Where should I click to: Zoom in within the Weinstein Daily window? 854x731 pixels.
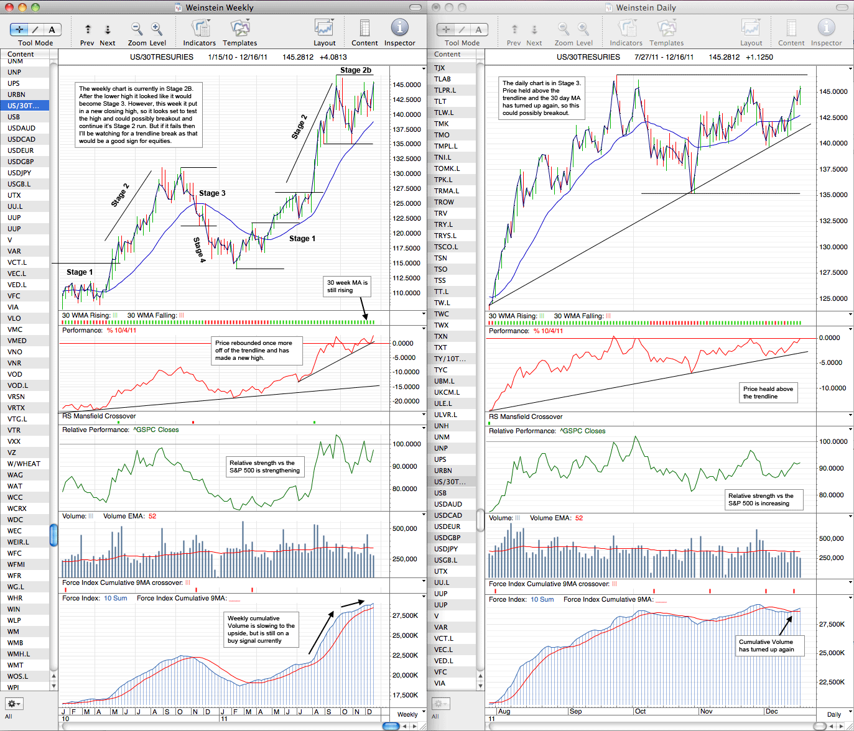click(x=583, y=29)
